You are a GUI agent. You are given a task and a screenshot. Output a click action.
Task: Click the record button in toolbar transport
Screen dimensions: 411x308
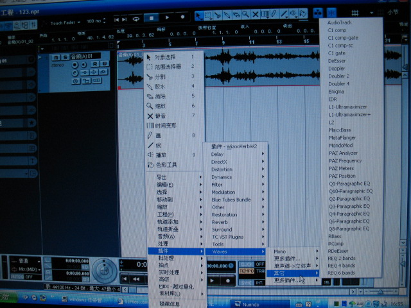click(x=182, y=17)
